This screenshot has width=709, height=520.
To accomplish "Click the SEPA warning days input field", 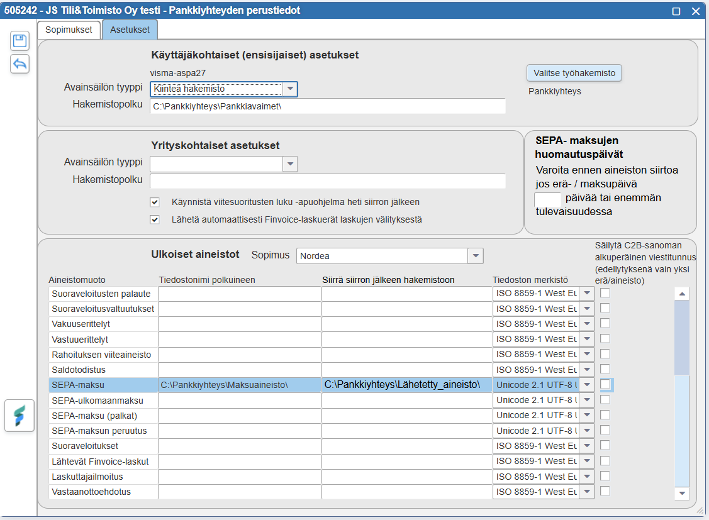I will pos(547,199).
